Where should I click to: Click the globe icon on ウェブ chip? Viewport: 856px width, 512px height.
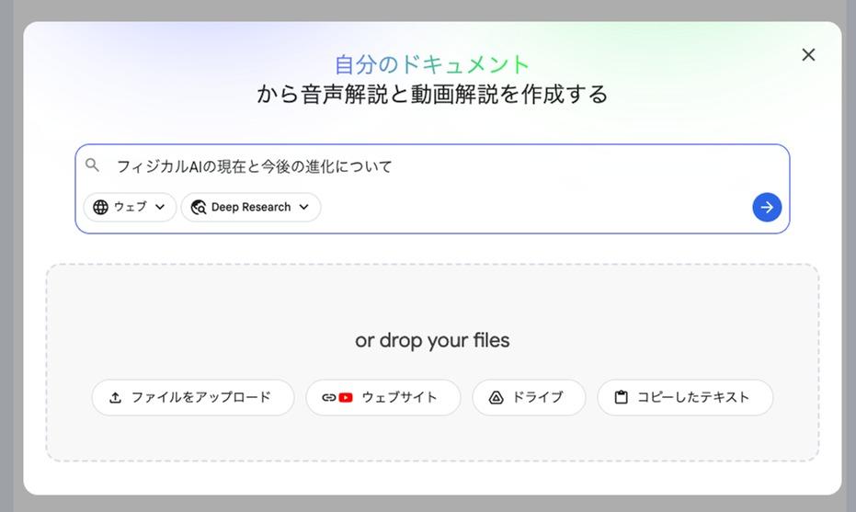(100, 207)
